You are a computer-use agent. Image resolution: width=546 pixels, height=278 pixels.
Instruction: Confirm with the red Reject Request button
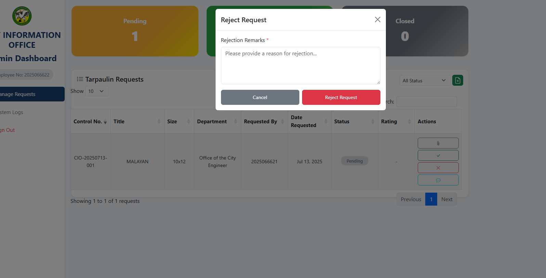point(341,97)
